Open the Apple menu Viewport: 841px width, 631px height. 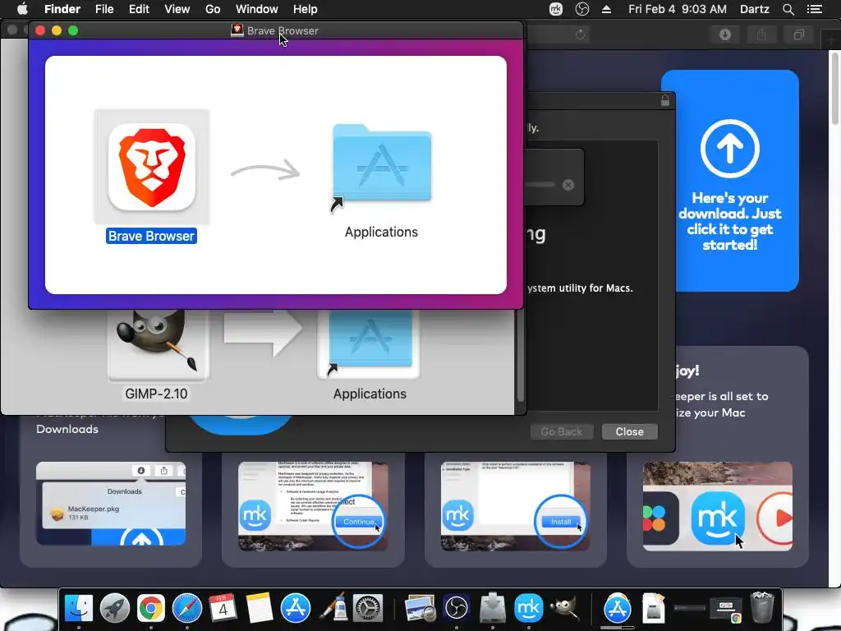coord(22,9)
